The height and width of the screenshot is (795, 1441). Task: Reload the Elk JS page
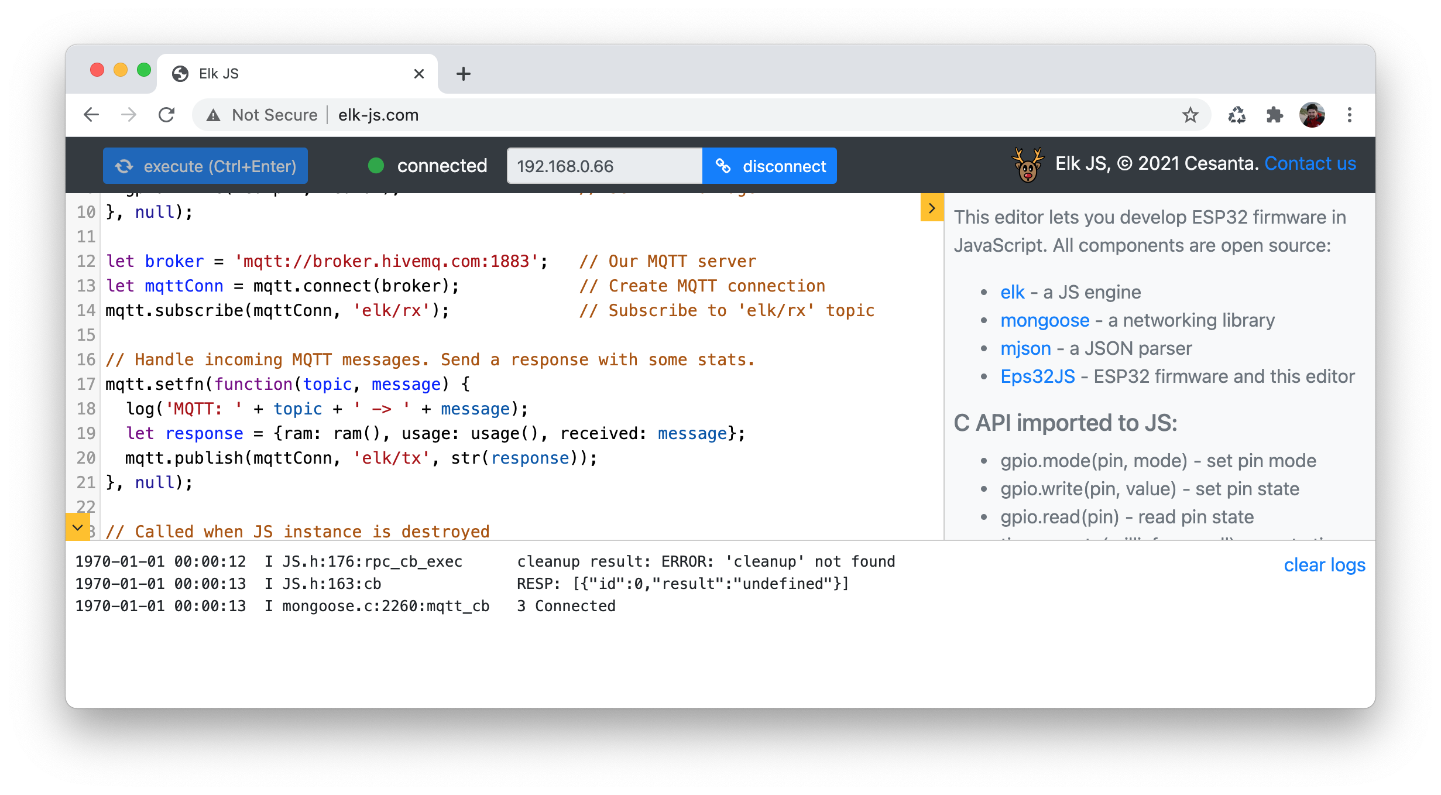pos(167,115)
